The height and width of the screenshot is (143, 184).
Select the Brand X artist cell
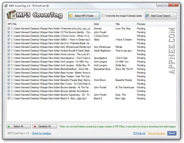coord(98,98)
